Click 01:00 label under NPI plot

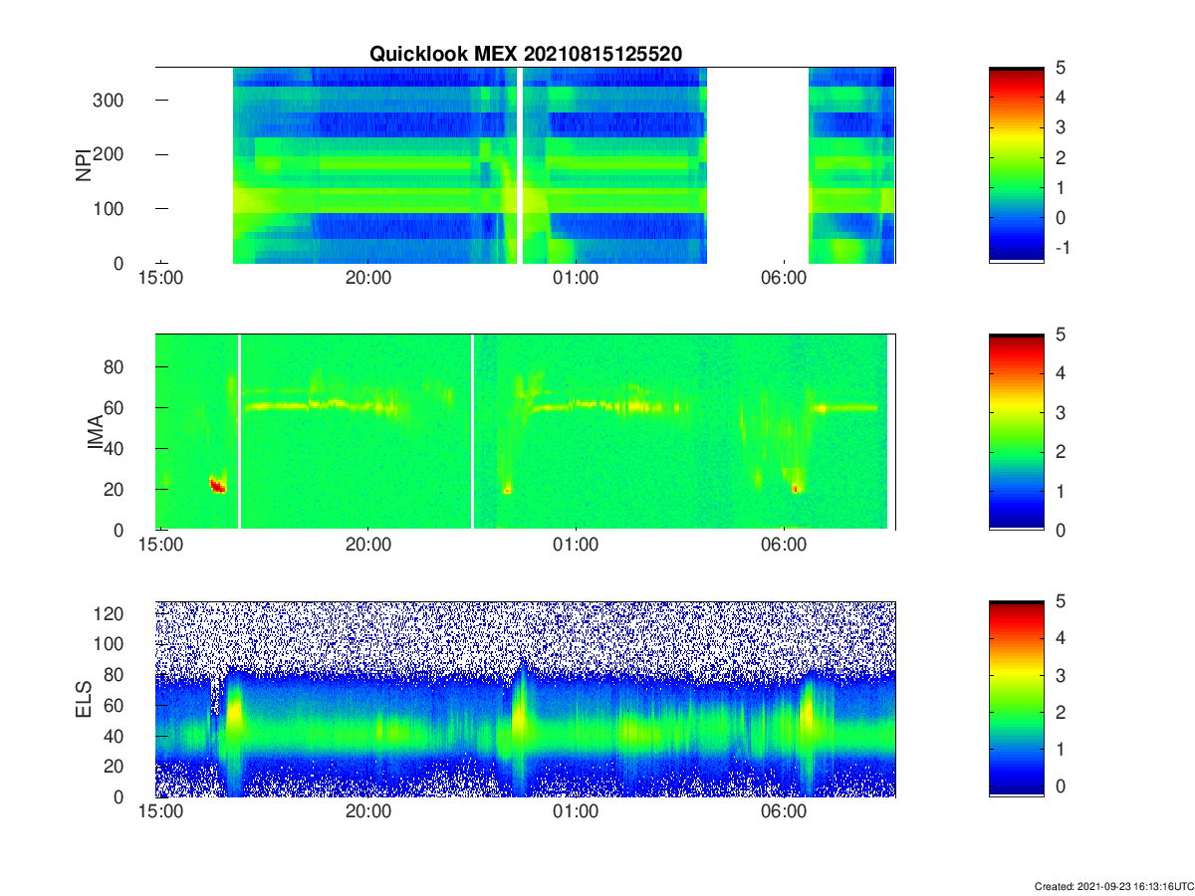click(576, 279)
